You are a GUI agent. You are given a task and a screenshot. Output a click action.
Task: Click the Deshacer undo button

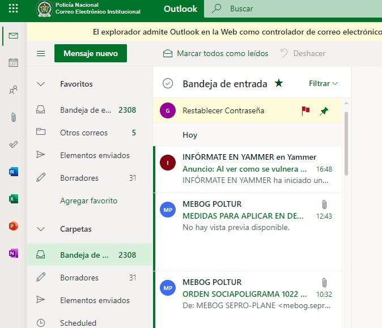[x=303, y=53]
